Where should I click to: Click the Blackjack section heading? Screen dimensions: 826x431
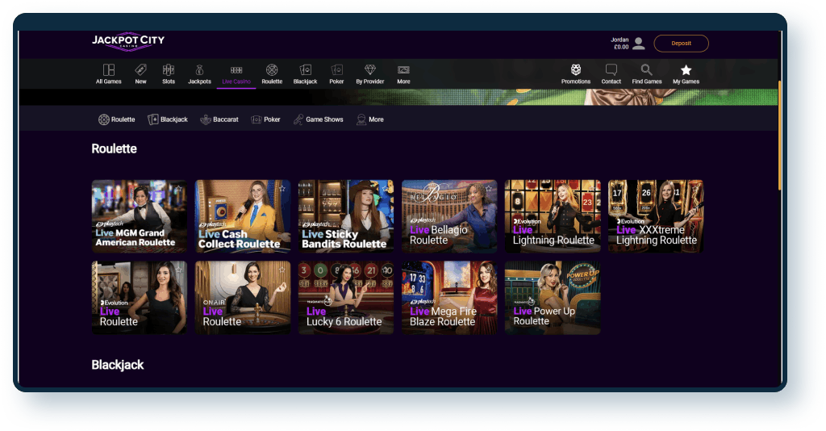[118, 365]
